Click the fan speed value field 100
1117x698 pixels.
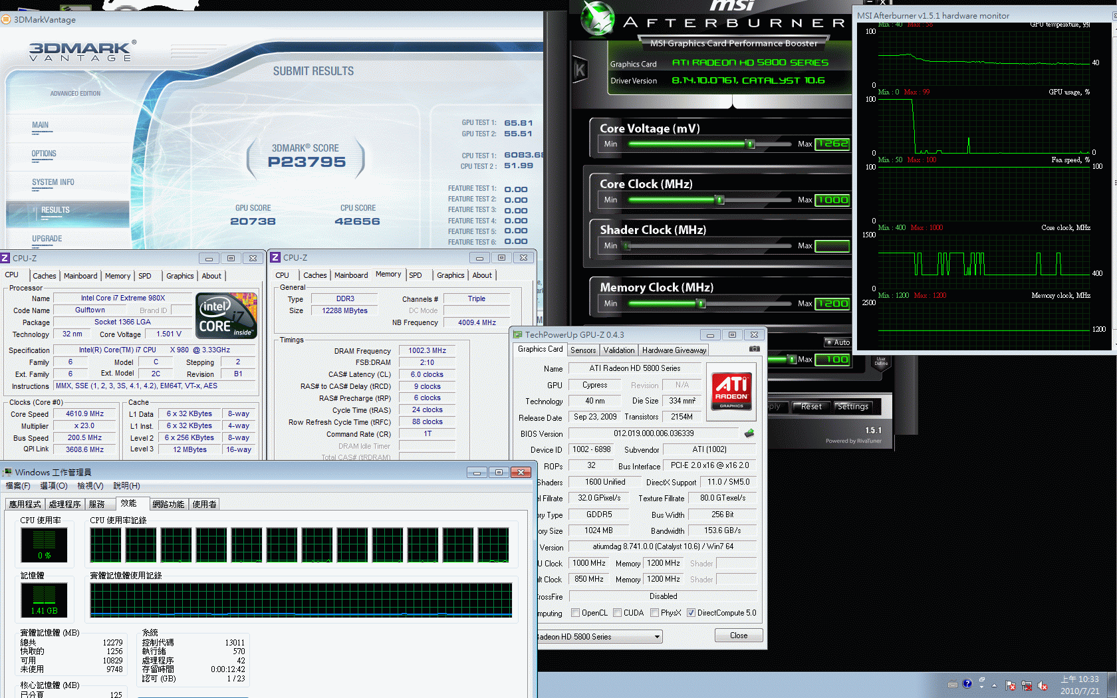pyautogui.click(x=832, y=360)
